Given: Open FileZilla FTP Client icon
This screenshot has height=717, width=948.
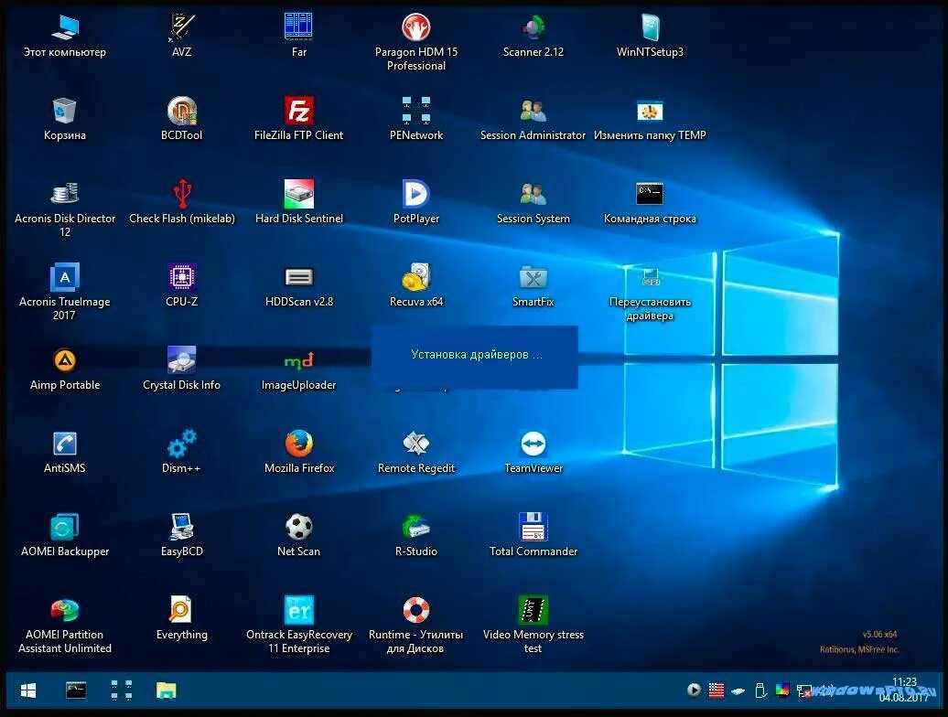Looking at the screenshot, I should 298,119.
